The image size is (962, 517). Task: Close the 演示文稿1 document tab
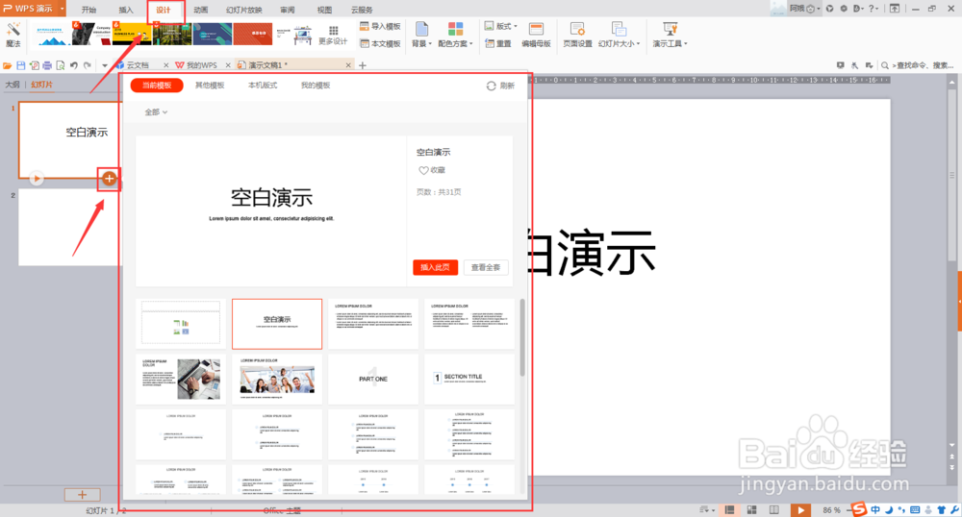pos(348,65)
